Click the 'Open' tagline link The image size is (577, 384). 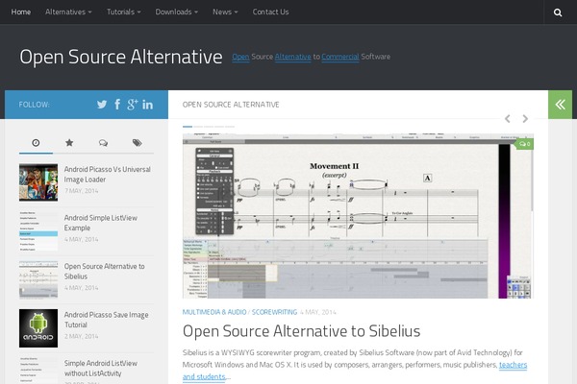point(240,57)
